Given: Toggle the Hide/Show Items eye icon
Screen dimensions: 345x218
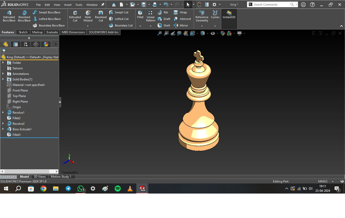Looking at the screenshot, I should [x=213, y=33].
